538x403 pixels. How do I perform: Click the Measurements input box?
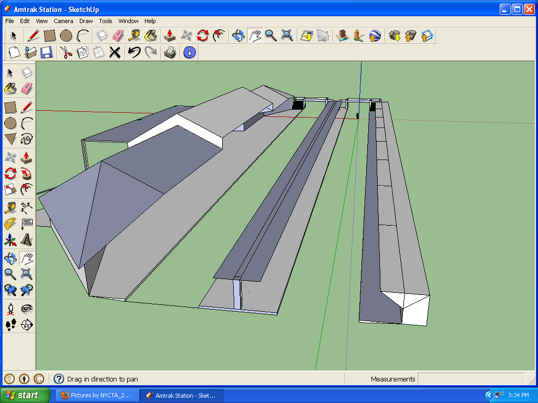(471, 379)
